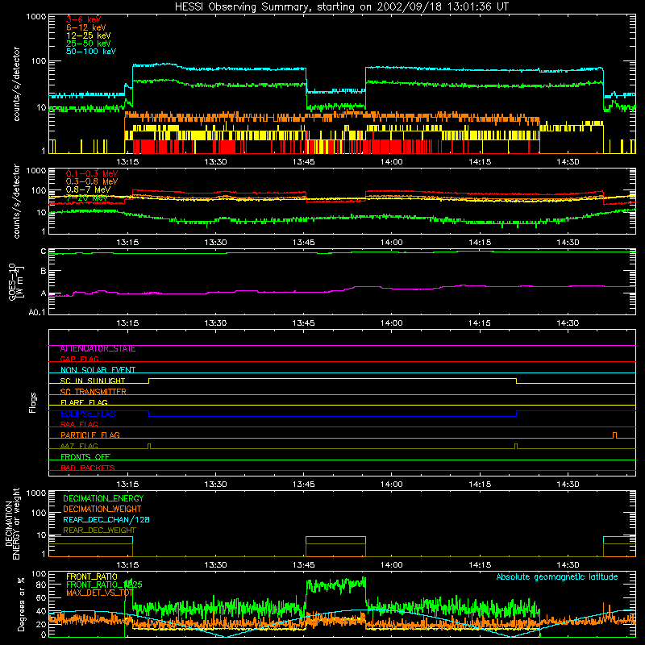The height and width of the screenshot is (645, 645).
Task: Click the red BAD_PACKETS label
Action: click(x=88, y=468)
